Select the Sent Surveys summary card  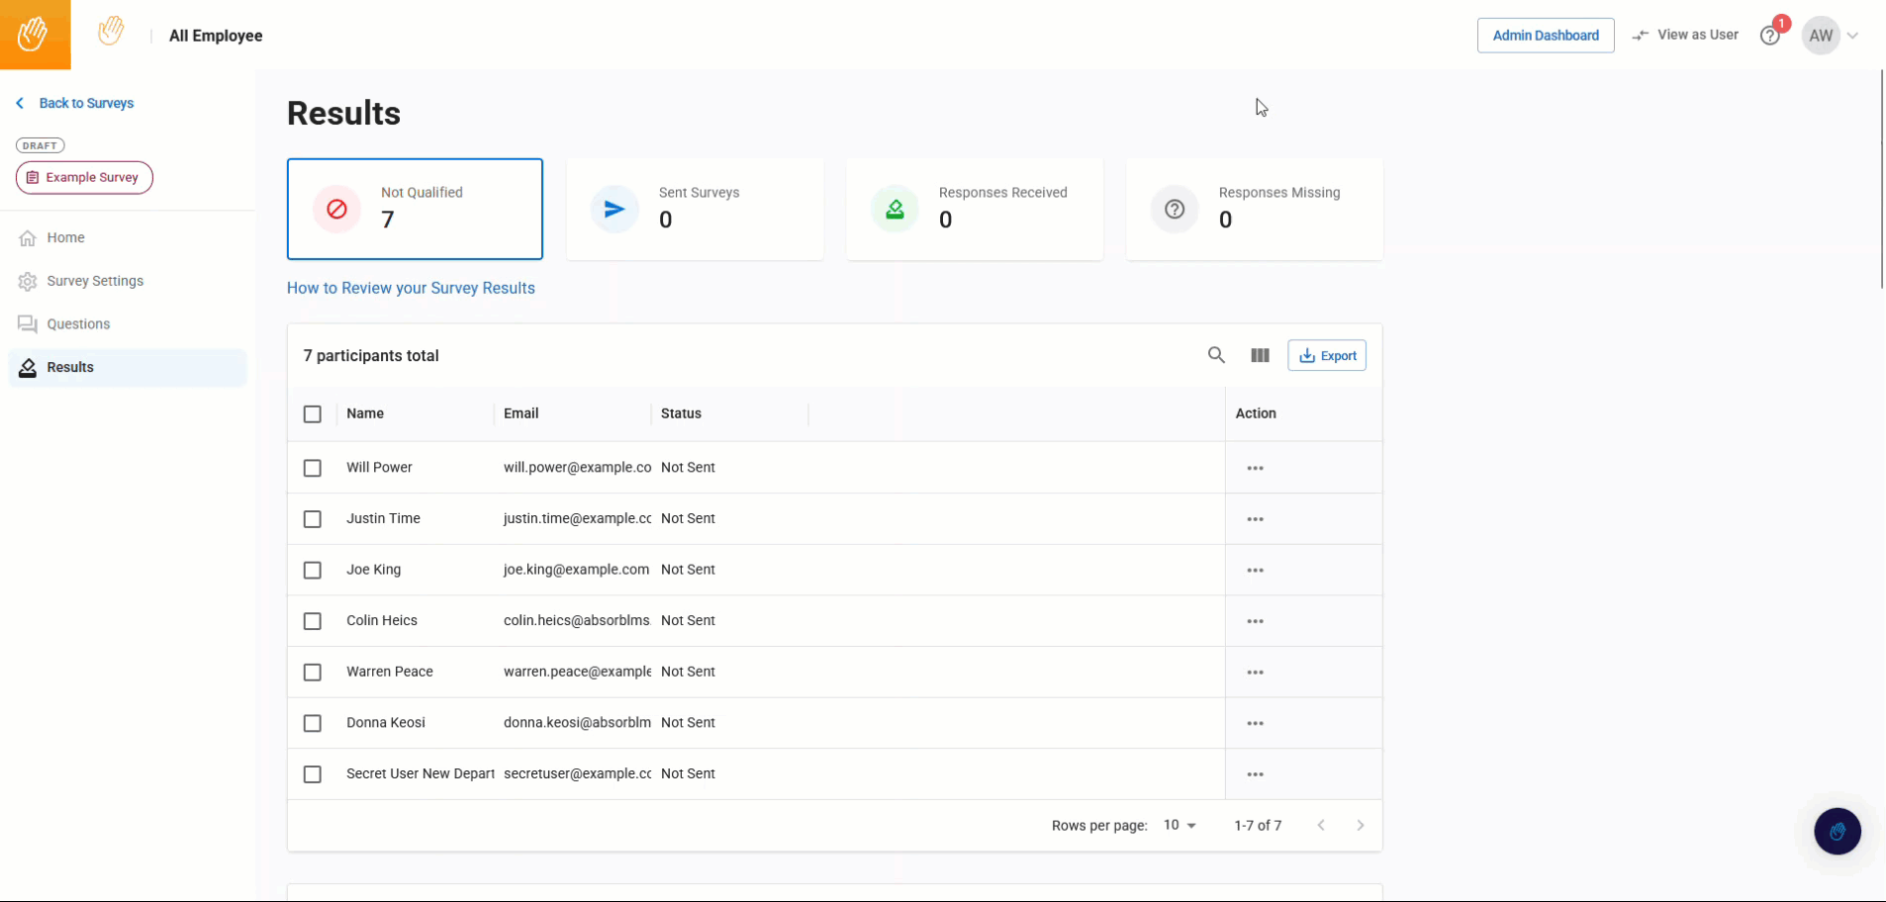[x=695, y=209]
